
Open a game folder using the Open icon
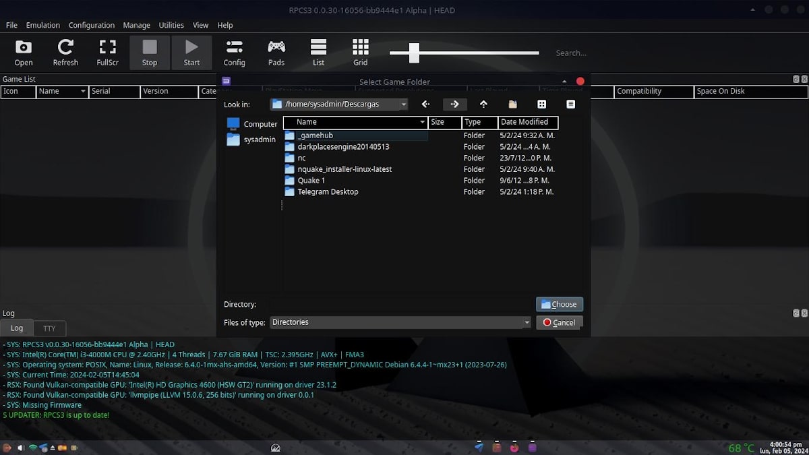23,52
